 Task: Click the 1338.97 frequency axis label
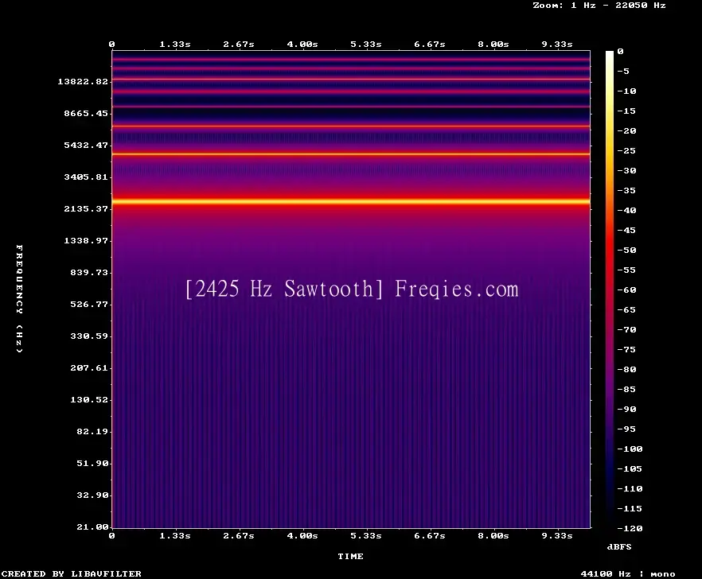tap(86, 240)
